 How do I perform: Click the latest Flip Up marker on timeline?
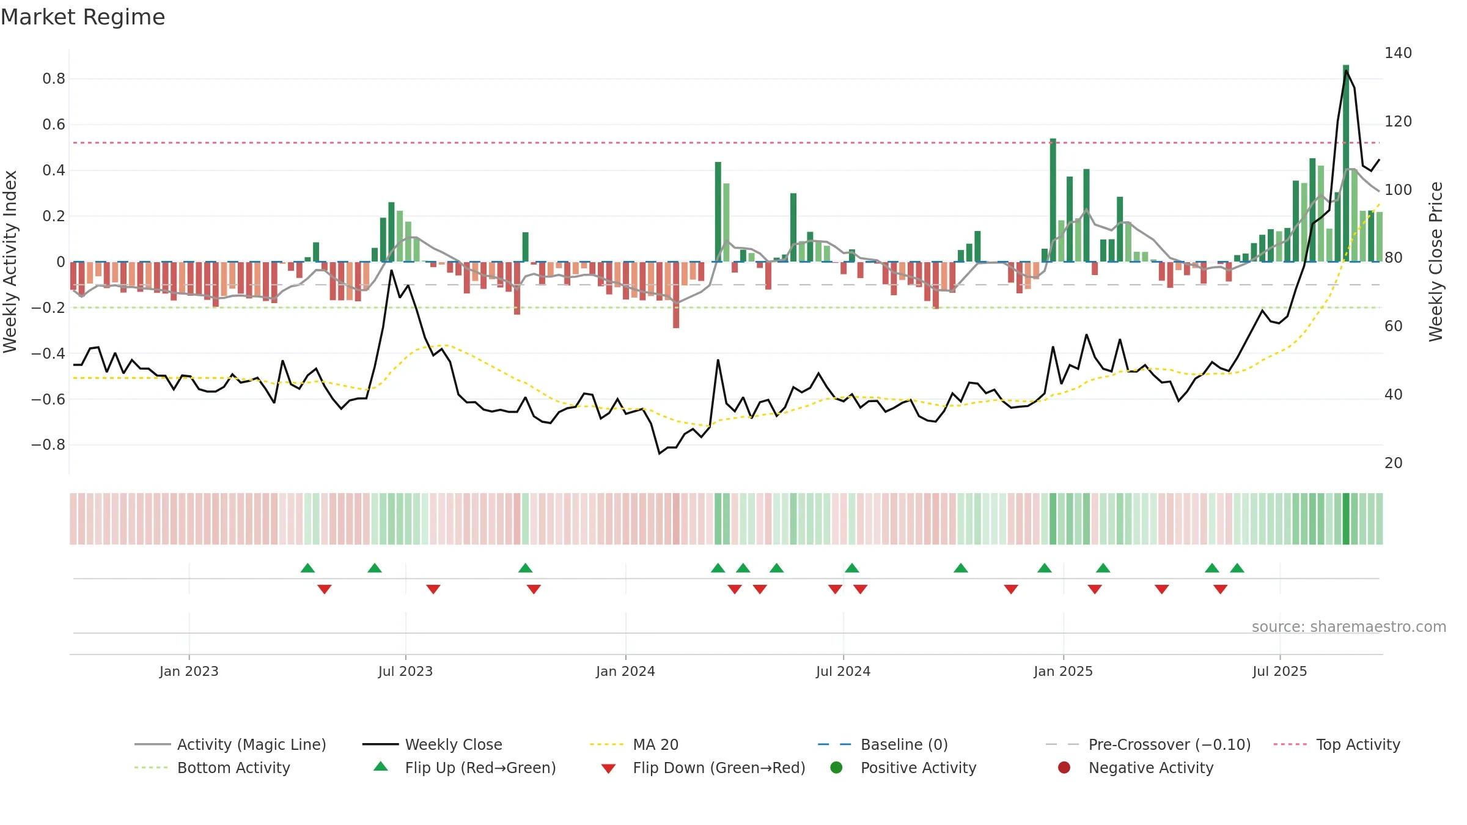tap(1237, 568)
